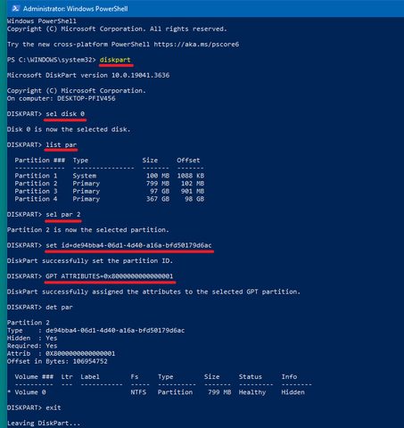
Task: Click the 'det par' command
Action: (x=59, y=307)
